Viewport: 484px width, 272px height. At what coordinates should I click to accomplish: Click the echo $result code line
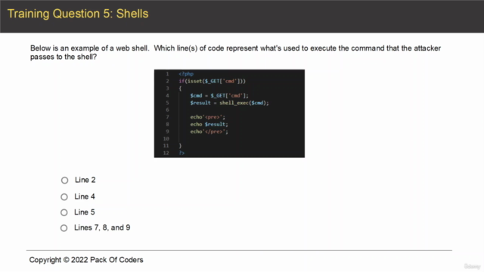(x=209, y=124)
